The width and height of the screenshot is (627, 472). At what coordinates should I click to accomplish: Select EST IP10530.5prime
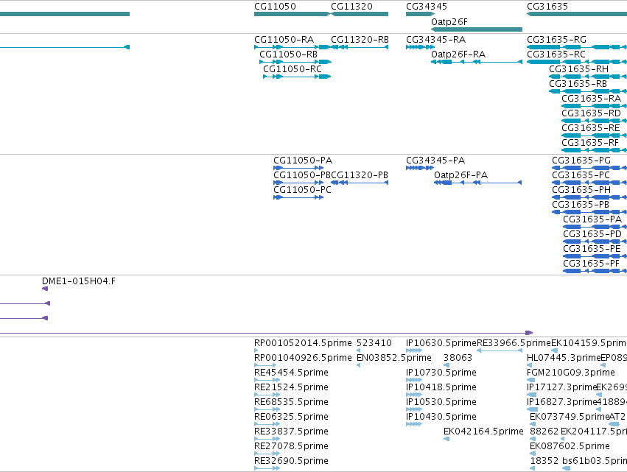(414, 409)
